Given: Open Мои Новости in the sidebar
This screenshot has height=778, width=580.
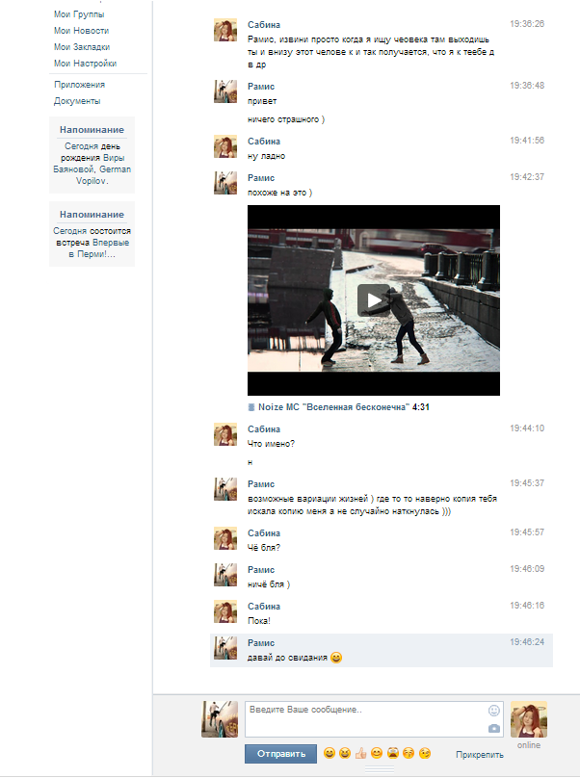Looking at the screenshot, I should 82,31.
